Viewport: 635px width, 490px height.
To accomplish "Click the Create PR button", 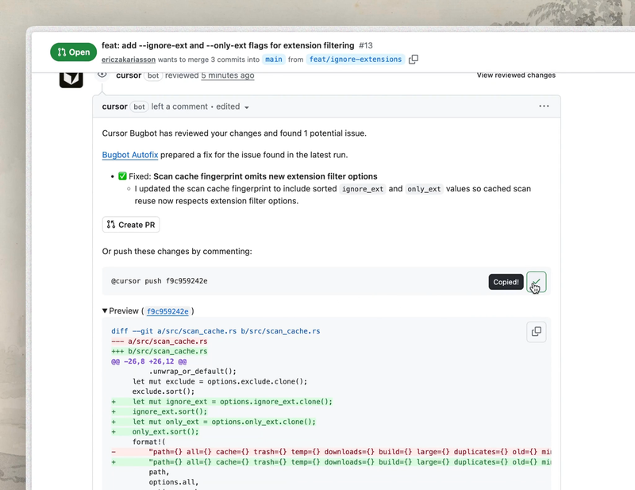I will (x=131, y=225).
